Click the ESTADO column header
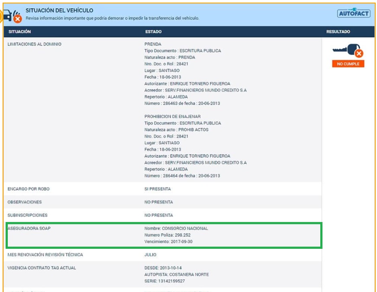The image size is (377, 292). click(153, 32)
